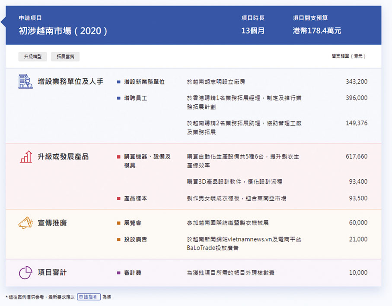
Task: Click the 宣傳推廣 section heading
Action: click(52, 223)
